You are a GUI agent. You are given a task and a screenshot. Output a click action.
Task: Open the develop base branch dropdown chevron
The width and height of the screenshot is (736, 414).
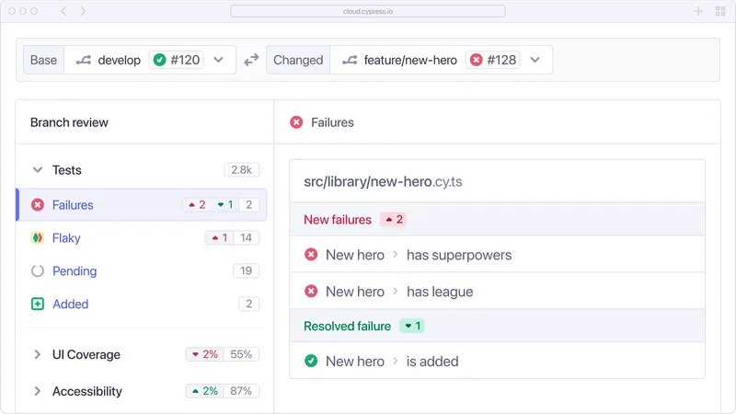point(218,60)
